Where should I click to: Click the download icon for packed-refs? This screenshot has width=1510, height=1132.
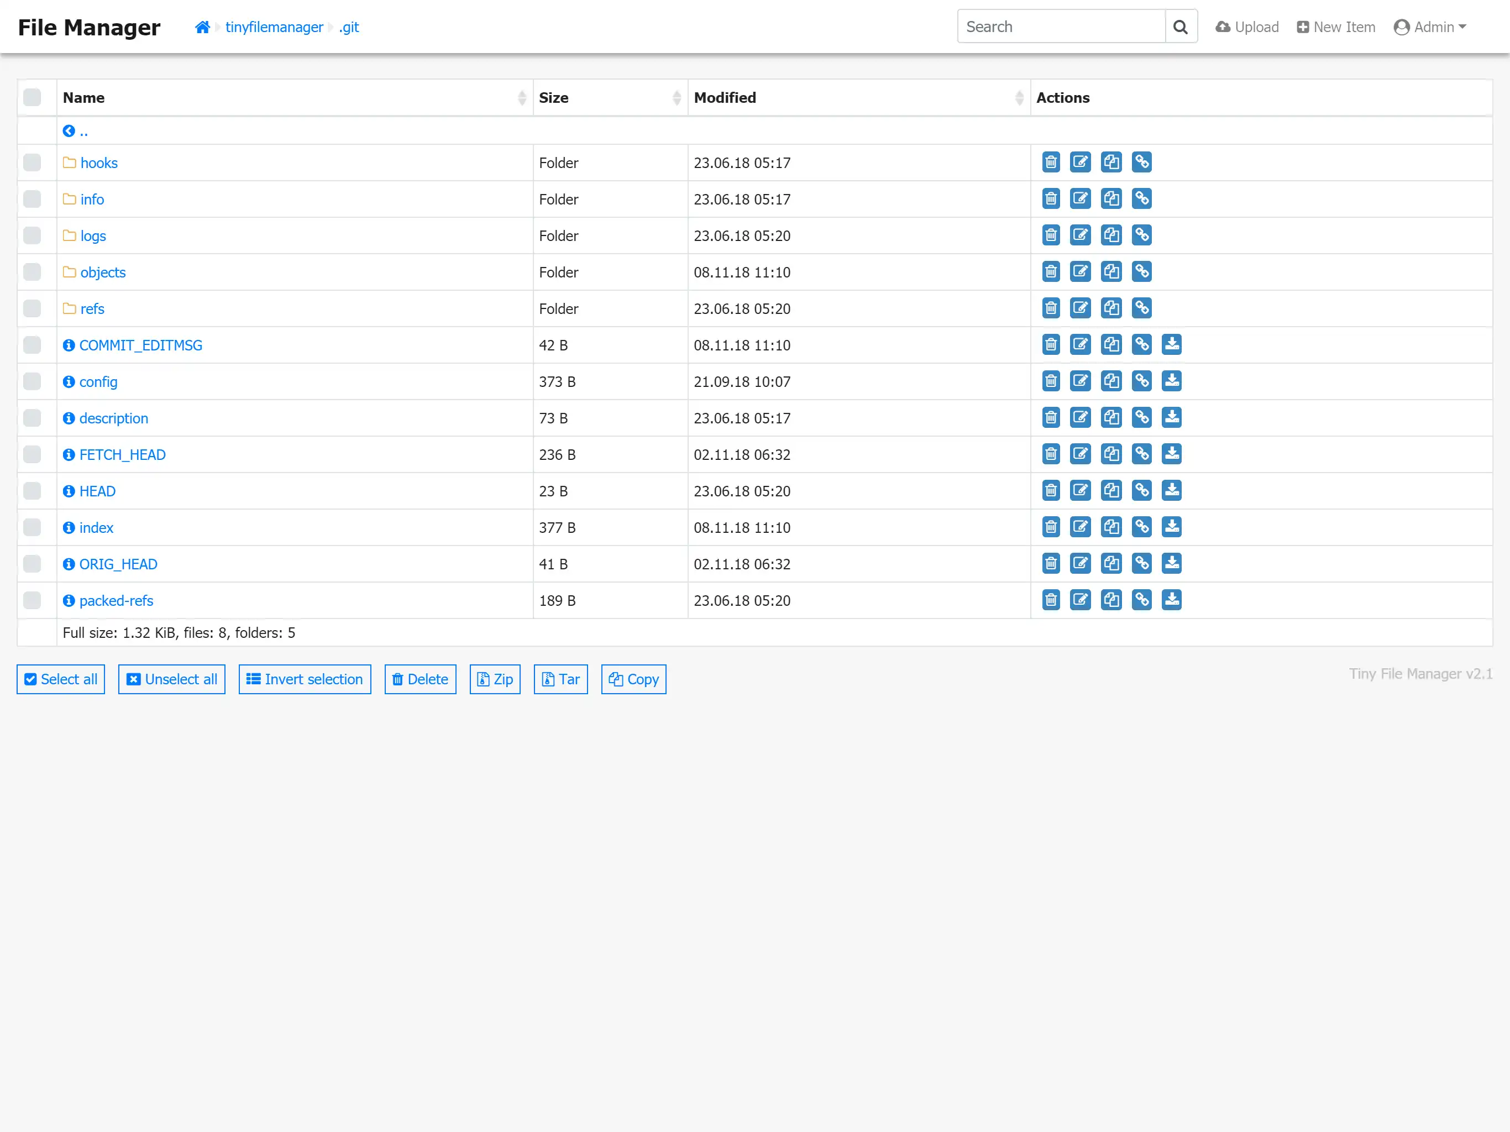click(1171, 600)
